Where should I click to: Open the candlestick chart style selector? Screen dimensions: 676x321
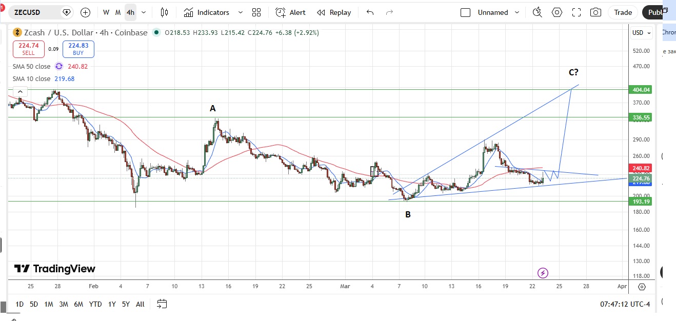click(164, 12)
